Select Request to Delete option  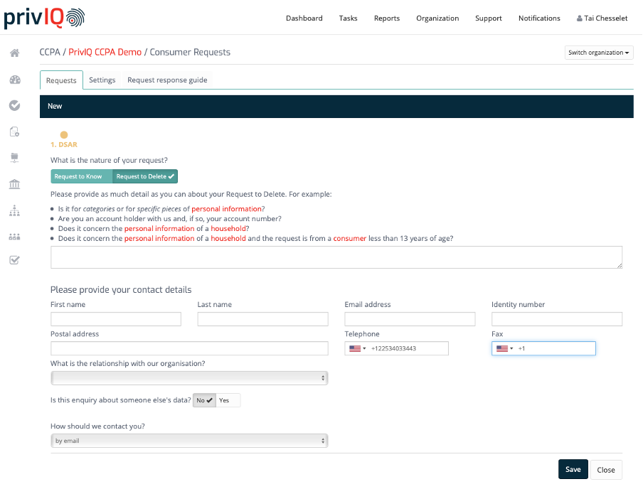pos(145,176)
